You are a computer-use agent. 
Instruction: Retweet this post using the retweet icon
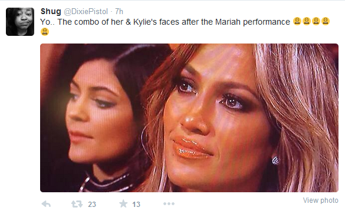point(77,204)
